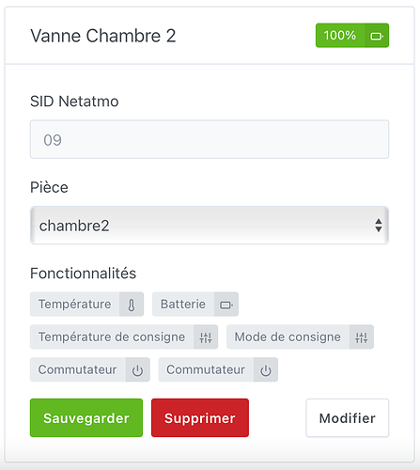Select the Mode de consigne tag label
Image resolution: width=420 pixels, height=470 pixels.
pyautogui.click(x=288, y=337)
